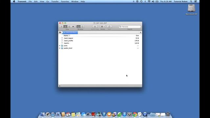The height and width of the screenshot is (118, 210).
Task: Expand the certs folder triangle
Action: pos(60,46)
